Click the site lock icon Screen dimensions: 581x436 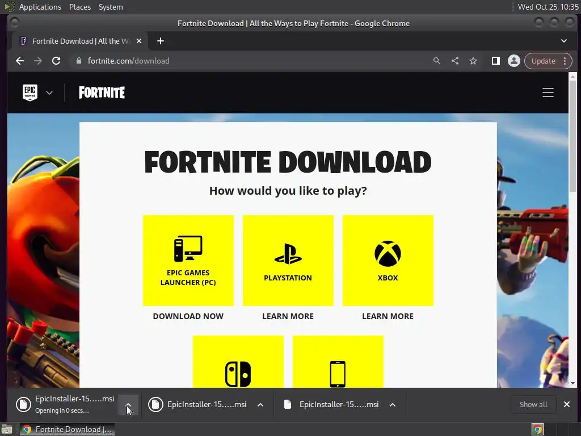click(x=78, y=61)
